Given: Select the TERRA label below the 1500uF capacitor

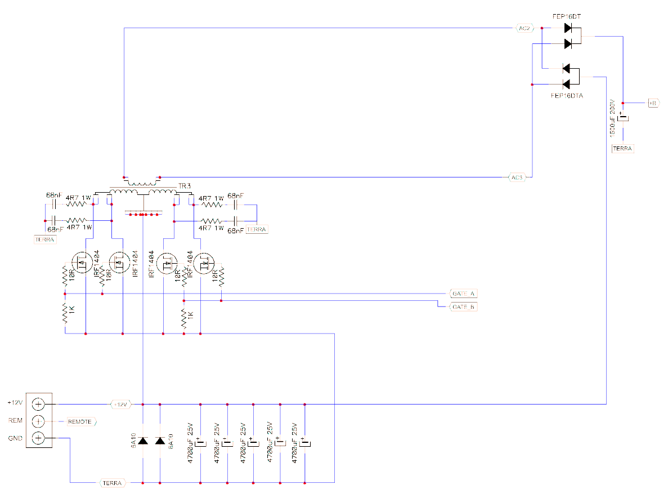Looking at the screenshot, I should point(622,148).
